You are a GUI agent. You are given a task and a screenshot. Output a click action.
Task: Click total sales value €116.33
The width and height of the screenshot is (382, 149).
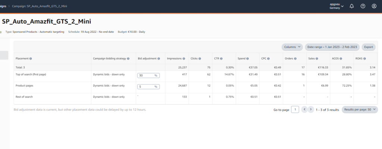pyautogui.click(x=324, y=67)
